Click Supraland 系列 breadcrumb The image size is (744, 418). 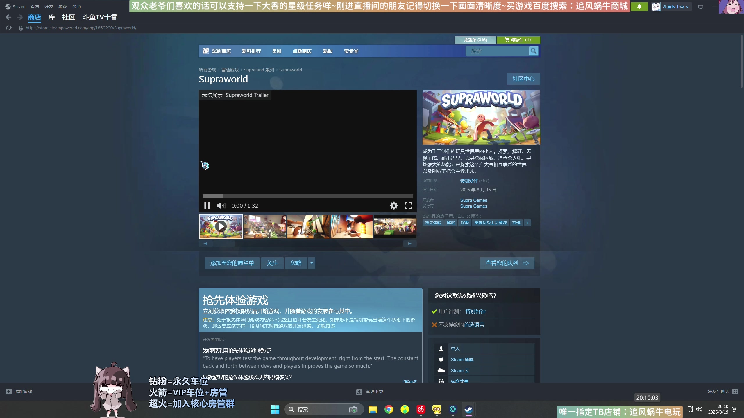pos(259,70)
